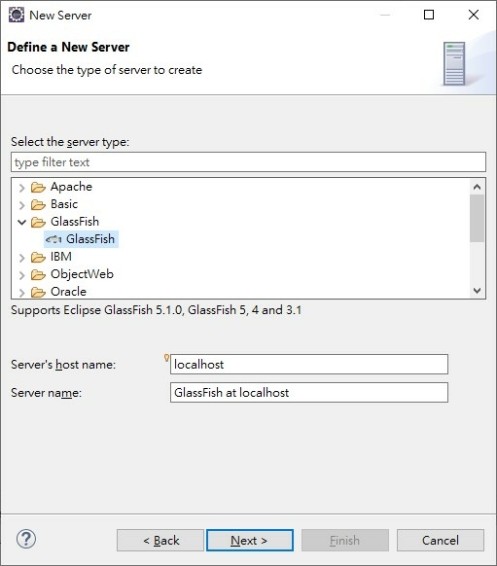
Task: Click the Apache folder icon
Action: pyautogui.click(x=38, y=188)
